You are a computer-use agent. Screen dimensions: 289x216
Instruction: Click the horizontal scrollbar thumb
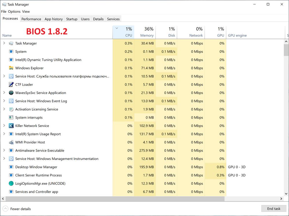115,199
